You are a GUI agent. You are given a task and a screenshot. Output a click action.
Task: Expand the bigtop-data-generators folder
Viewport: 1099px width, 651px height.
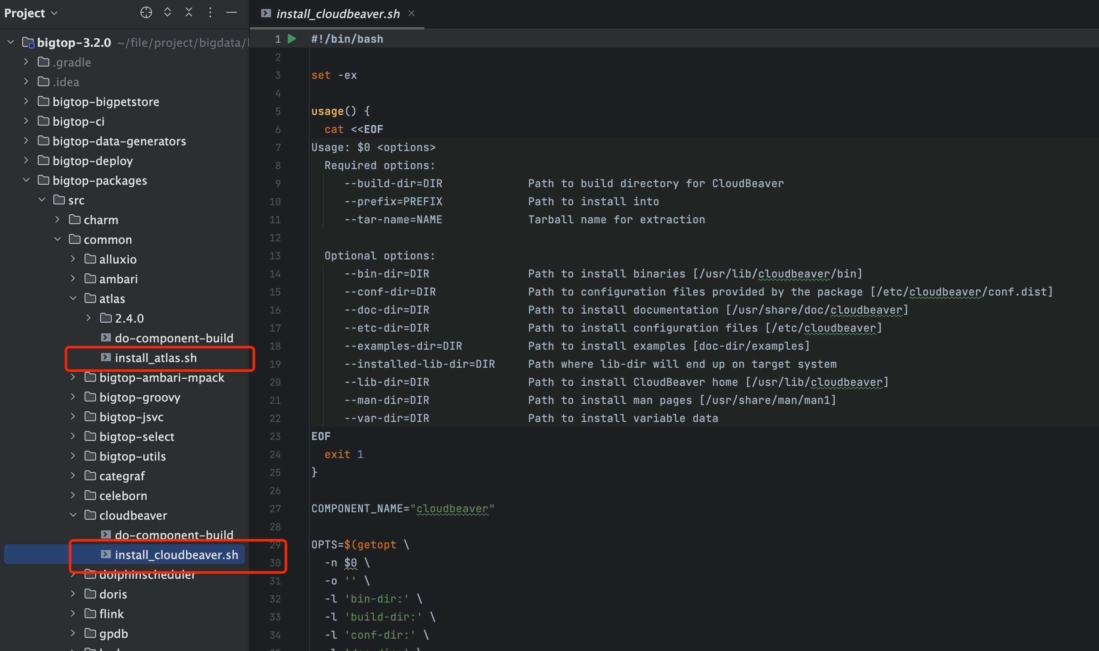coord(26,141)
